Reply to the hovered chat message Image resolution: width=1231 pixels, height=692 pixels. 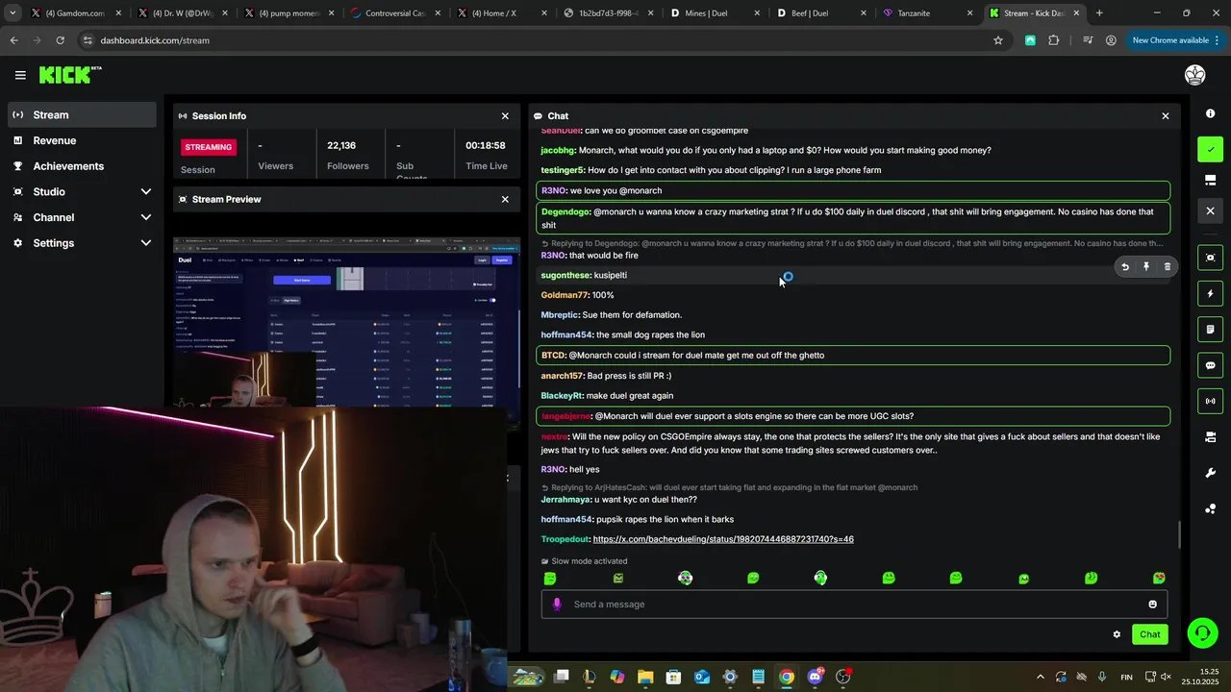[1125, 266]
